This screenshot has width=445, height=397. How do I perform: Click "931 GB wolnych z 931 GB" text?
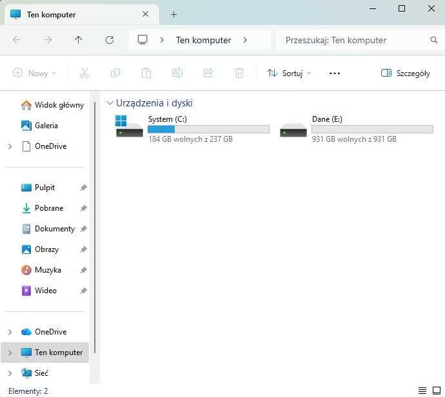[x=354, y=139]
